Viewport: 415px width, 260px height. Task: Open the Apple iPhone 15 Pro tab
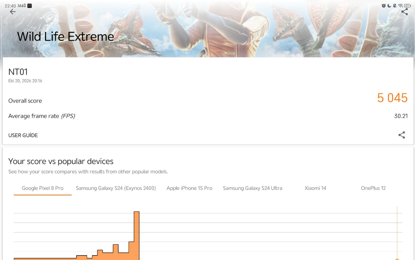pyautogui.click(x=189, y=188)
